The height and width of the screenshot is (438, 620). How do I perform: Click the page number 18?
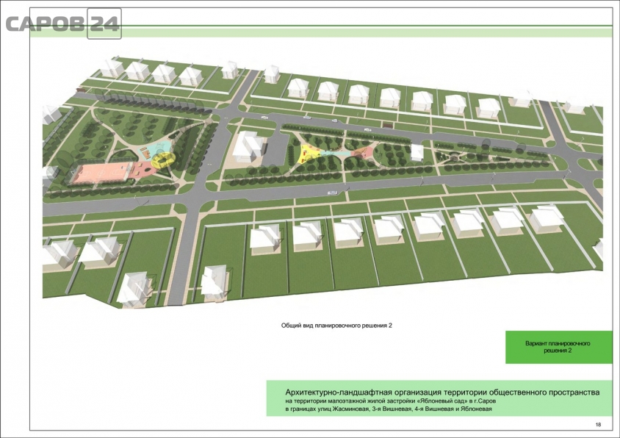point(598,426)
